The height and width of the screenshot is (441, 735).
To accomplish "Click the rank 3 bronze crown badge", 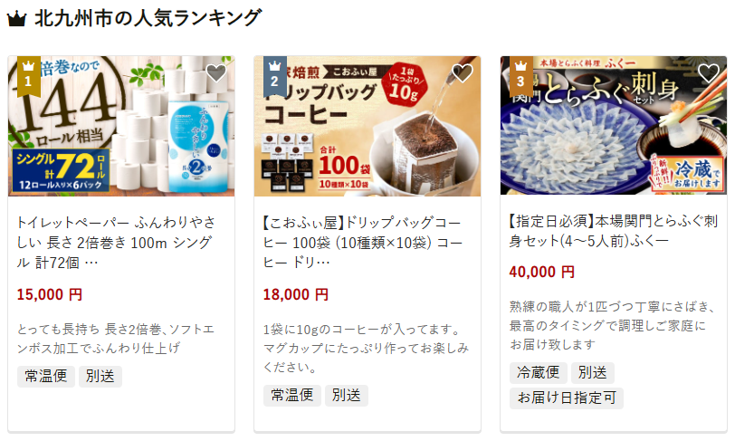I will (x=520, y=76).
